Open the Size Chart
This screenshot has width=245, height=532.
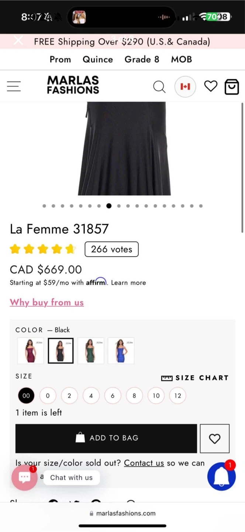coord(195,378)
